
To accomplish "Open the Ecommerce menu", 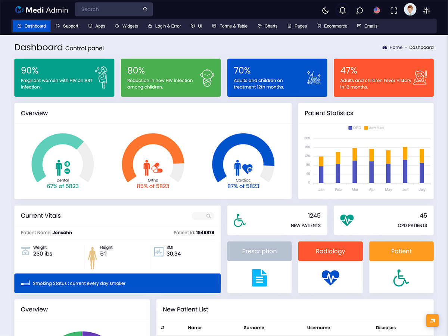I will tap(332, 26).
